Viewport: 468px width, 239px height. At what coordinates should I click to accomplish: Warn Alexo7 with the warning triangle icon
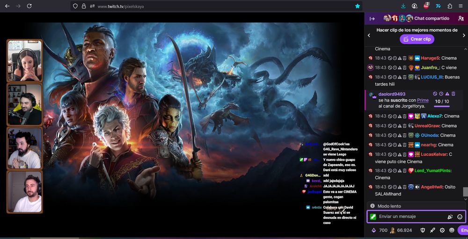pyautogui.click(x=399, y=116)
